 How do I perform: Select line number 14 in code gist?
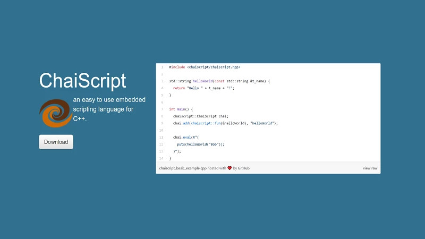pos(161,158)
